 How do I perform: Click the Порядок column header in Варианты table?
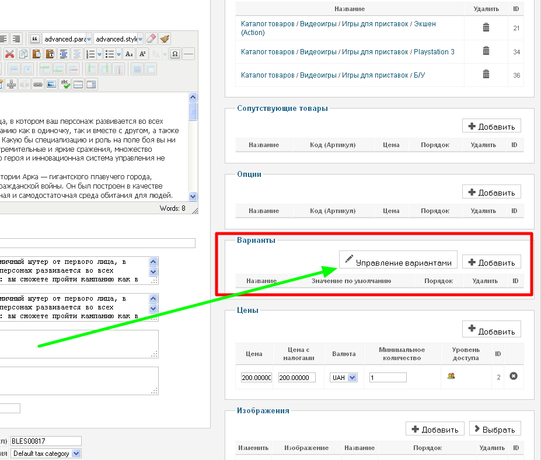pos(438,281)
